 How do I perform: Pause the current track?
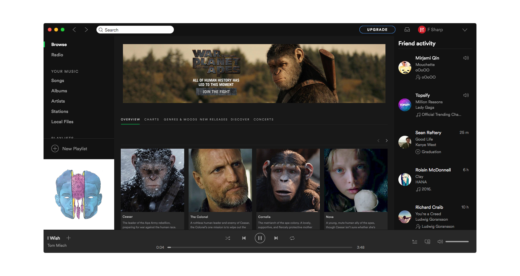(260, 238)
